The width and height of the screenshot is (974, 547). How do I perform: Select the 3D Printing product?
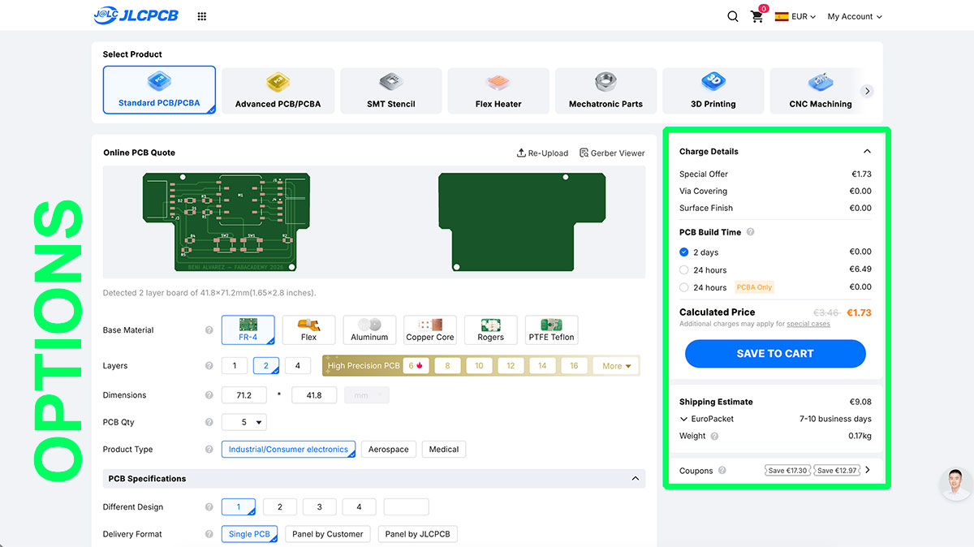[x=713, y=90]
